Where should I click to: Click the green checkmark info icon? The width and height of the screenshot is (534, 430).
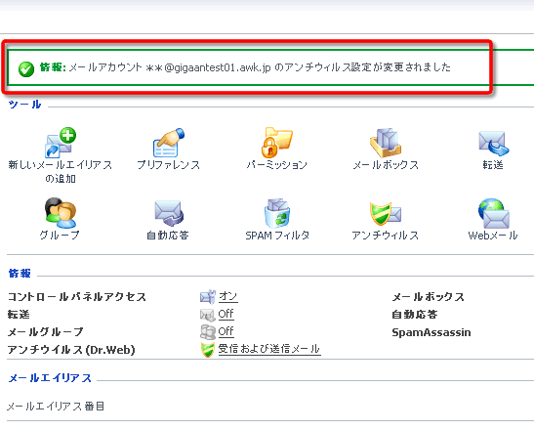26,69
